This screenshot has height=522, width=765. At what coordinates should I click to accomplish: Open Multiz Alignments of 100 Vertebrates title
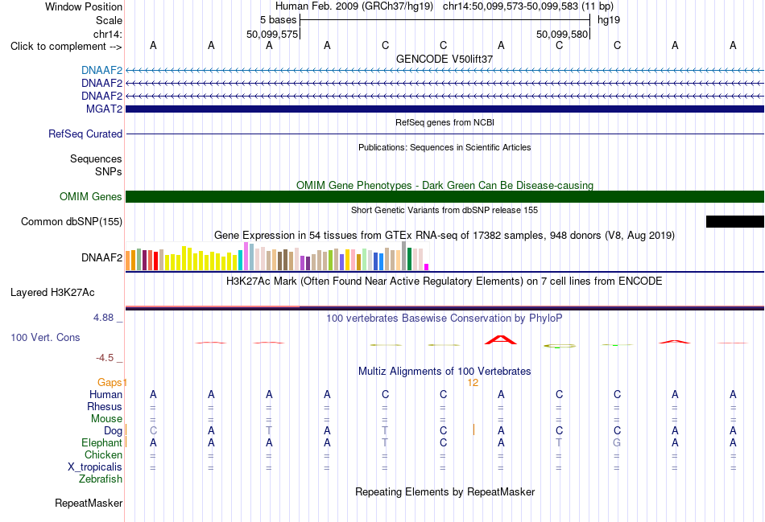(x=445, y=372)
